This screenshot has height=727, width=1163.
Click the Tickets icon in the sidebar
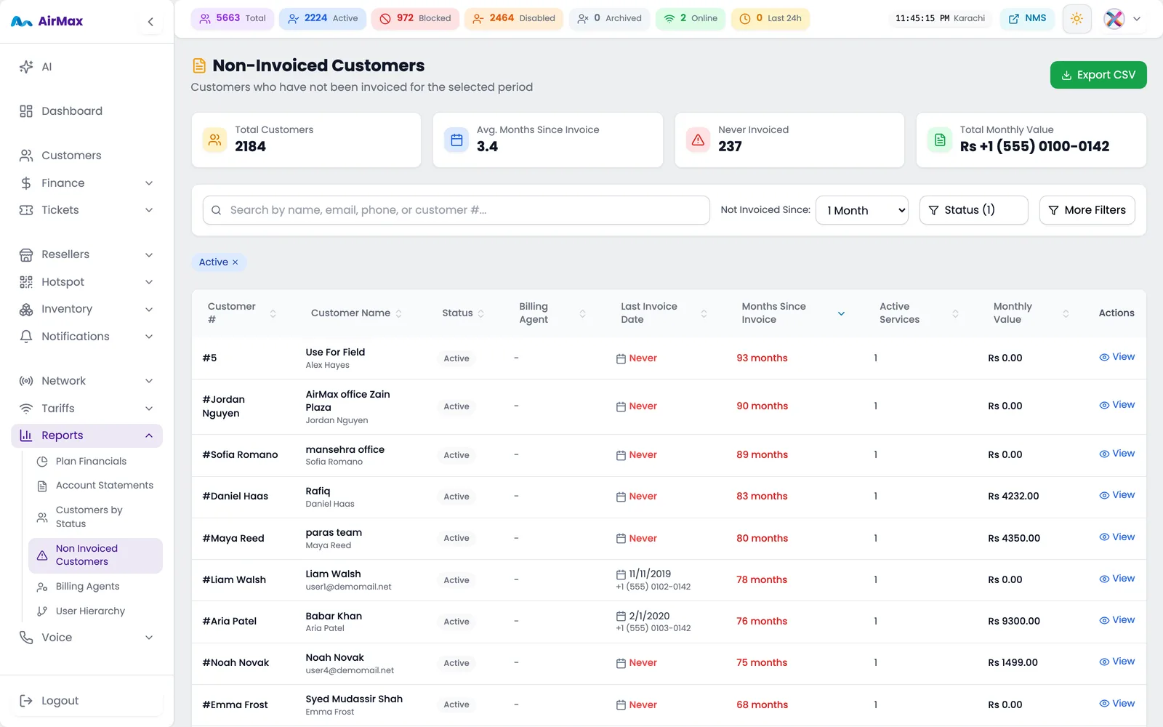click(x=26, y=210)
